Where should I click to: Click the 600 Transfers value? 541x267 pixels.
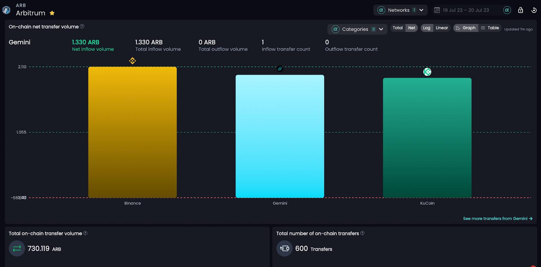(314, 249)
